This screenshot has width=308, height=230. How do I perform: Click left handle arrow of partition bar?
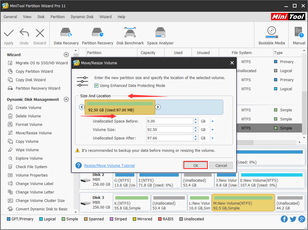[x=82, y=107]
